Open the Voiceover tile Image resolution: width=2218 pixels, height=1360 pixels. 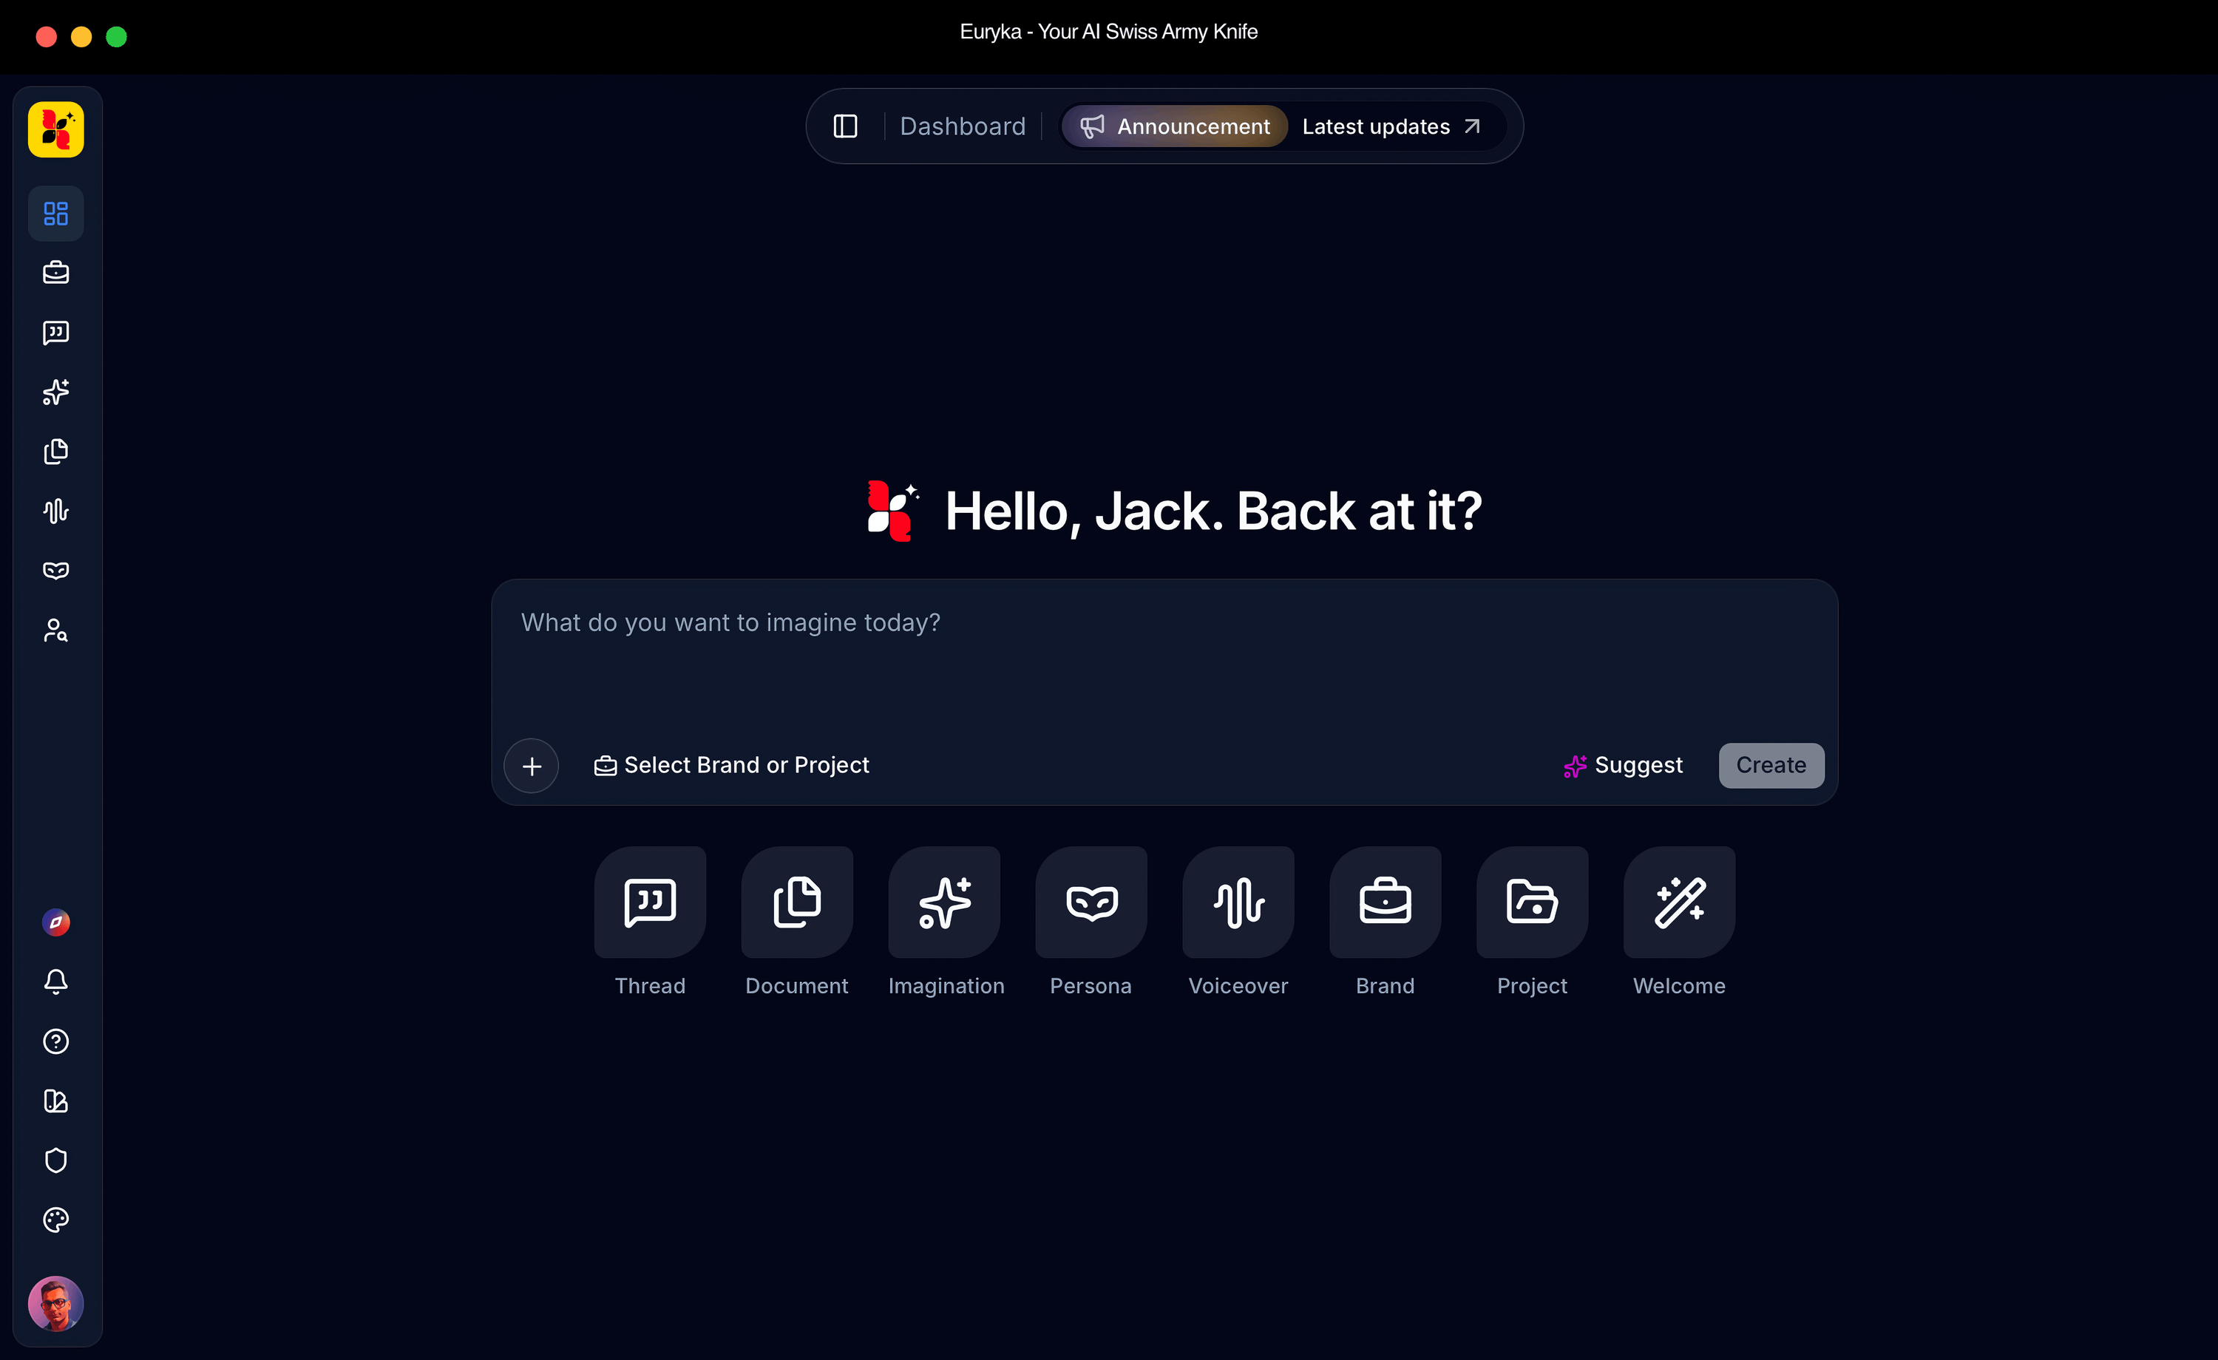click(1238, 902)
